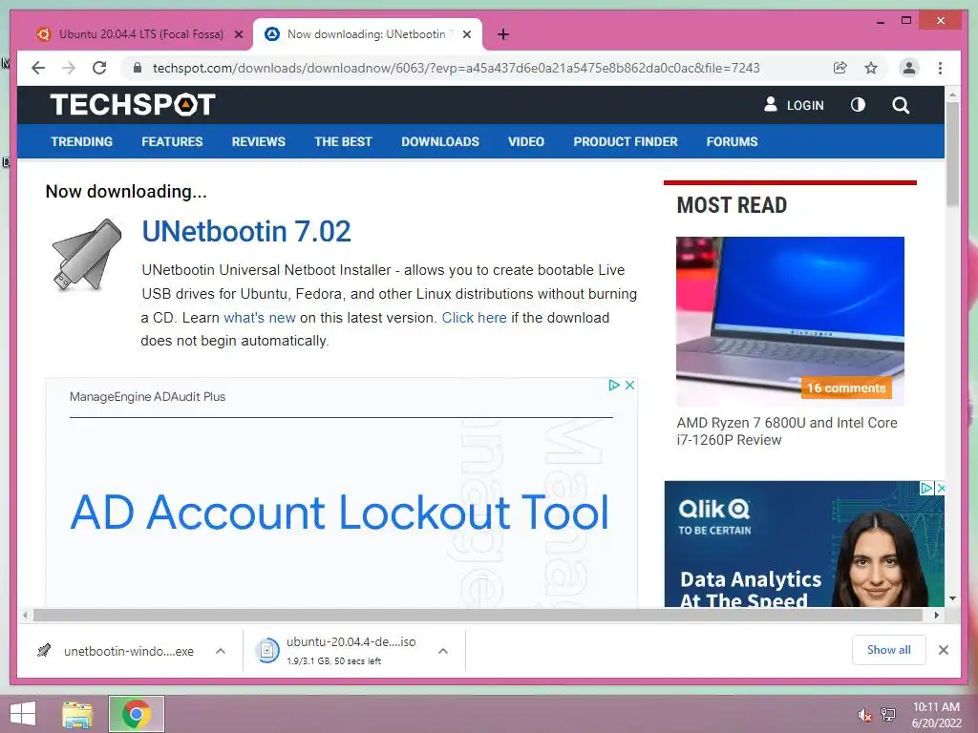Go back using the browser back arrow
Image resolution: width=978 pixels, height=733 pixels.
pos(38,68)
